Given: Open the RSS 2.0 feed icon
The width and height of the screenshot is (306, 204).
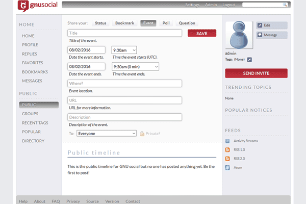Looking at the screenshot, I should coord(228,159).
